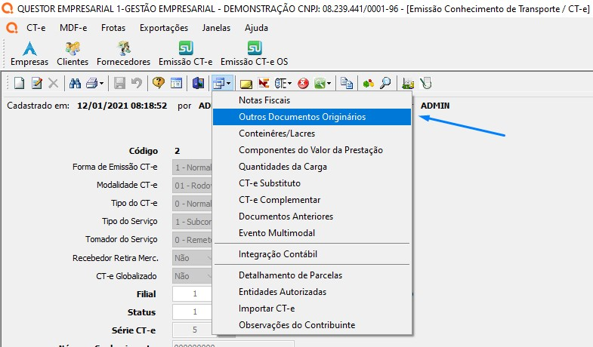Choose Notas Fiscais from dropdown list
The image size is (593, 347).
click(264, 100)
